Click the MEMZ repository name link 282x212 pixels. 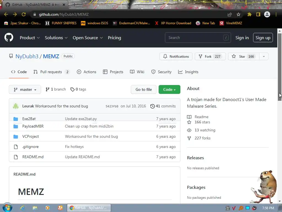(51, 56)
